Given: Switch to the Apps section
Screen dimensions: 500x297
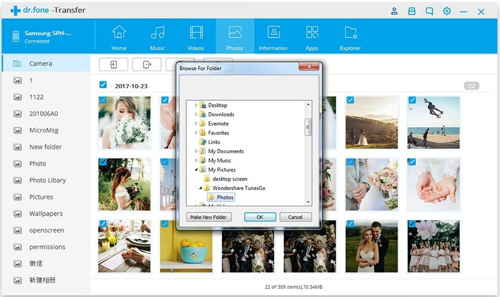Looking at the screenshot, I should click(x=312, y=36).
